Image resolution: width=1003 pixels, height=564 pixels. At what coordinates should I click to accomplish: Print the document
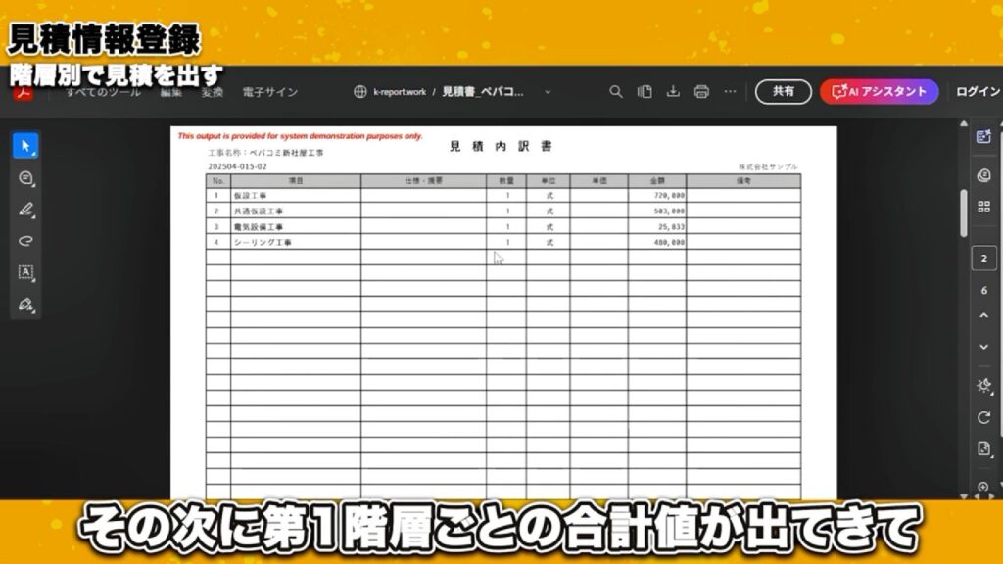[x=701, y=91]
